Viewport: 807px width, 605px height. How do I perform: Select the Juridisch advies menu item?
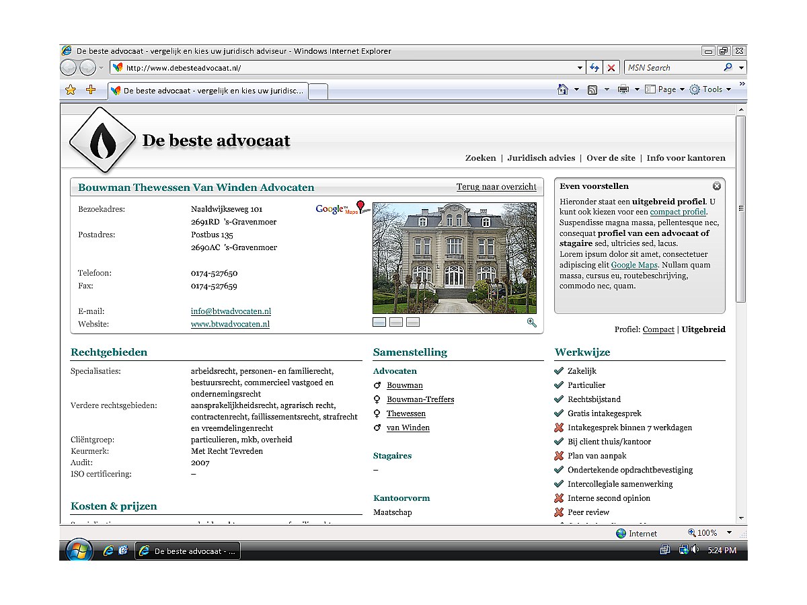click(541, 158)
